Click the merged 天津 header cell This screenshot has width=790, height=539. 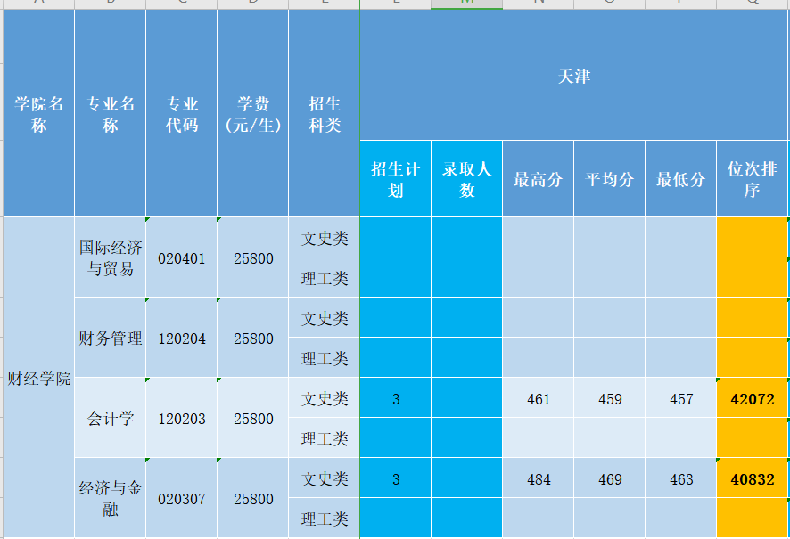573,77
